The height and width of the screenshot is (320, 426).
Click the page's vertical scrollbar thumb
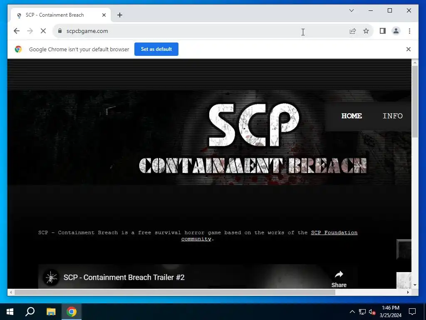coord(415,101)
